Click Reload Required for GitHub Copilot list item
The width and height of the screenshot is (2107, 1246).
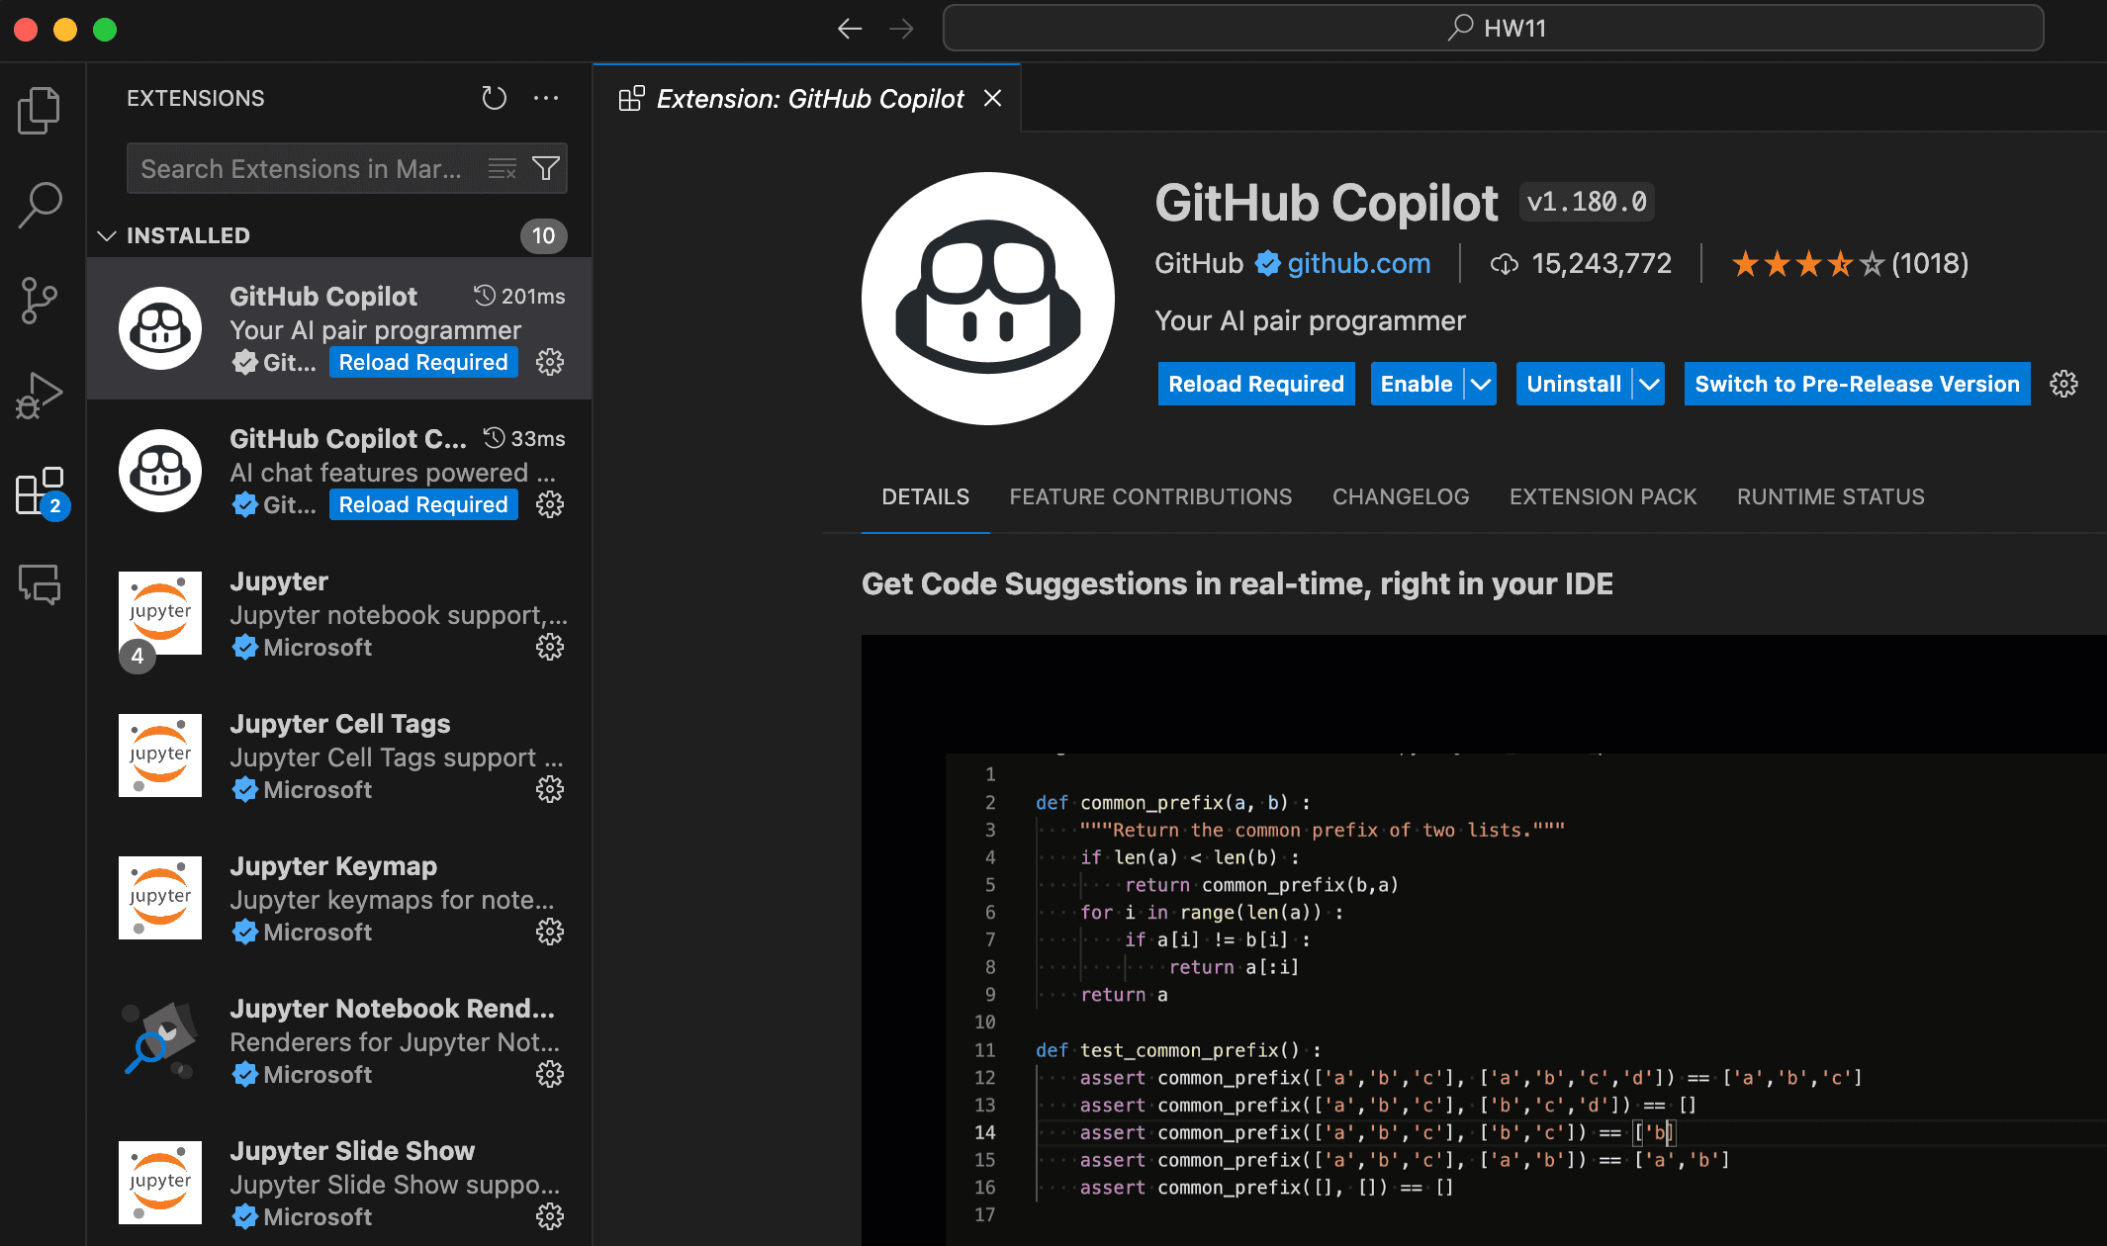(423, 362)
